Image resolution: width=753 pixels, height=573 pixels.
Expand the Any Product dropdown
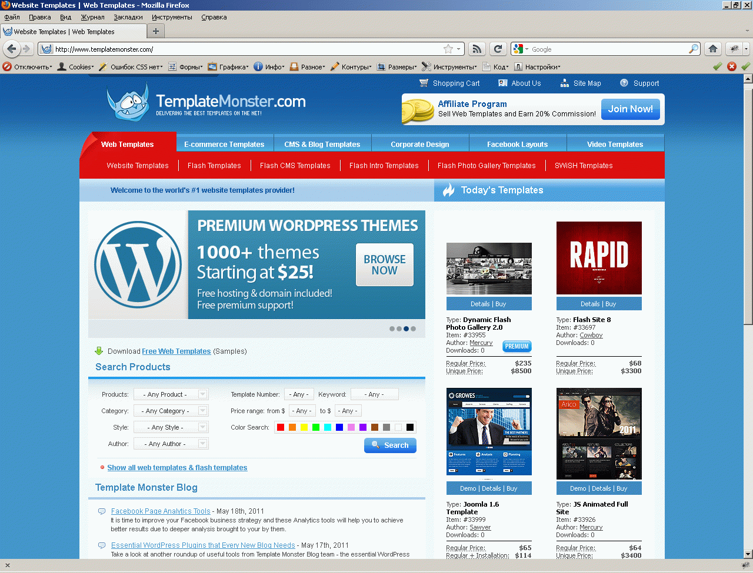click(171, 394)
